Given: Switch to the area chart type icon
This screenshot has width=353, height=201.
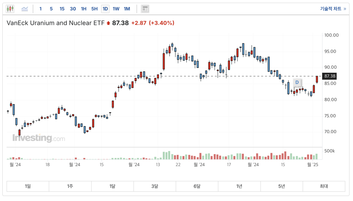Looking at the screenshot, I should point(25,9).
